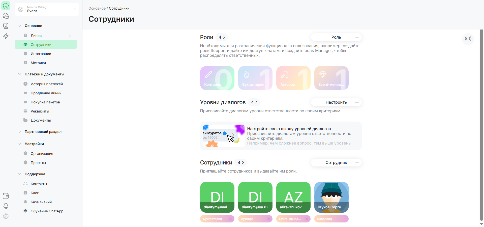Remove the Аутсорс role tag from diantym@ya.ru

point(268,219)
